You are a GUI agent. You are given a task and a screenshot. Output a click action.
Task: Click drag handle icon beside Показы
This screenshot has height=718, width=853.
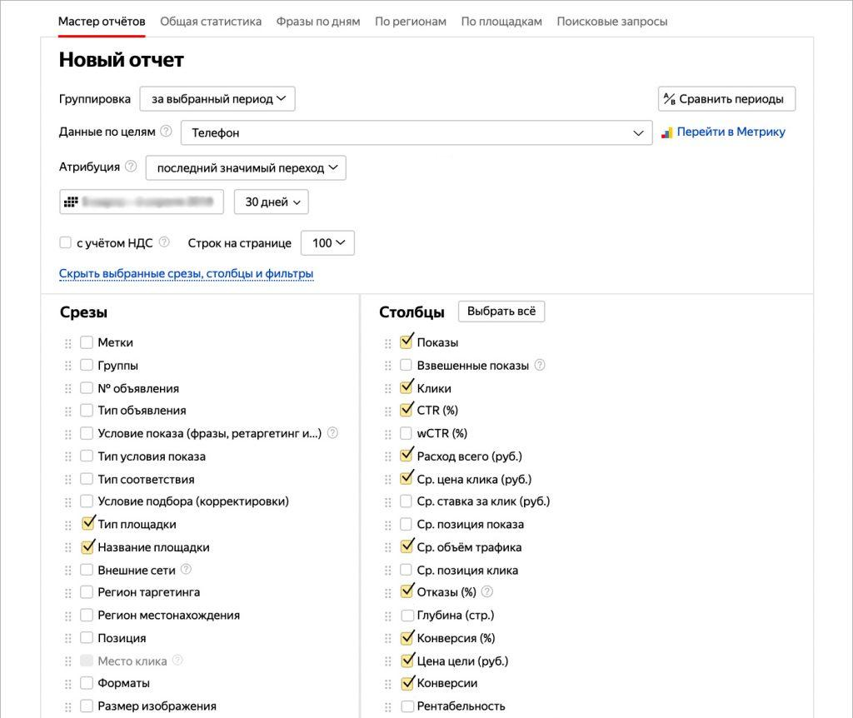pos(387,343)
